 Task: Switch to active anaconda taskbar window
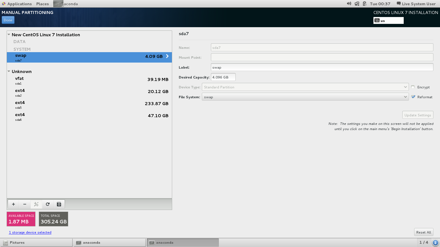coord(183,243)
